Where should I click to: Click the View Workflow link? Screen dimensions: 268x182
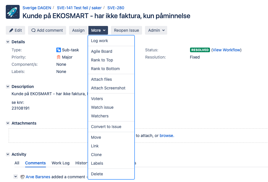point(226,50)
